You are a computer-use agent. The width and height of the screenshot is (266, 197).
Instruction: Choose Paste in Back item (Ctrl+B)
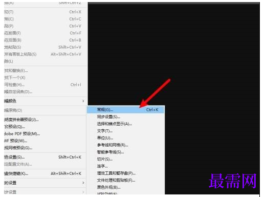(x=45, y=40)
